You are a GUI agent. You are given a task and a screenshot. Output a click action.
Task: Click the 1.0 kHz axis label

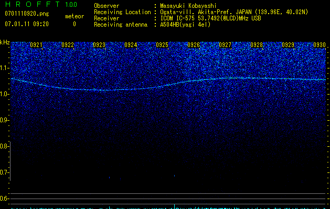pyautogui.click(x=5, y=94)
